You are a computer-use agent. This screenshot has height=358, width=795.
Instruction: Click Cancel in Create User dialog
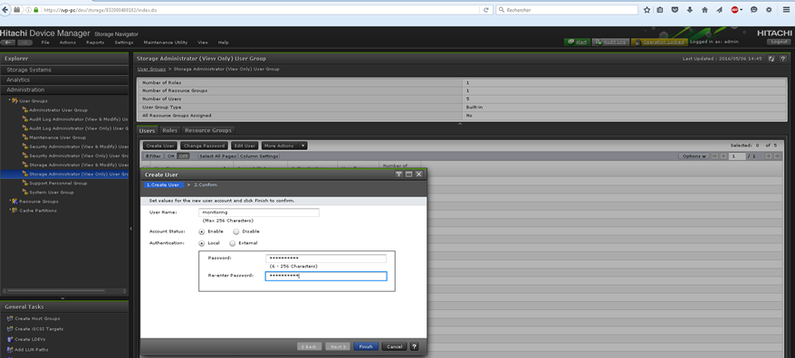click(x=394, y=346)
